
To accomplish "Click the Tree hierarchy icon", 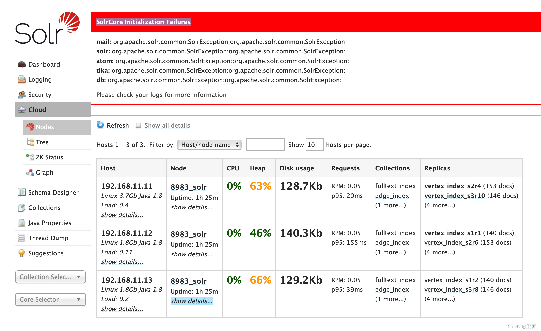I will [x=30, y=142].
